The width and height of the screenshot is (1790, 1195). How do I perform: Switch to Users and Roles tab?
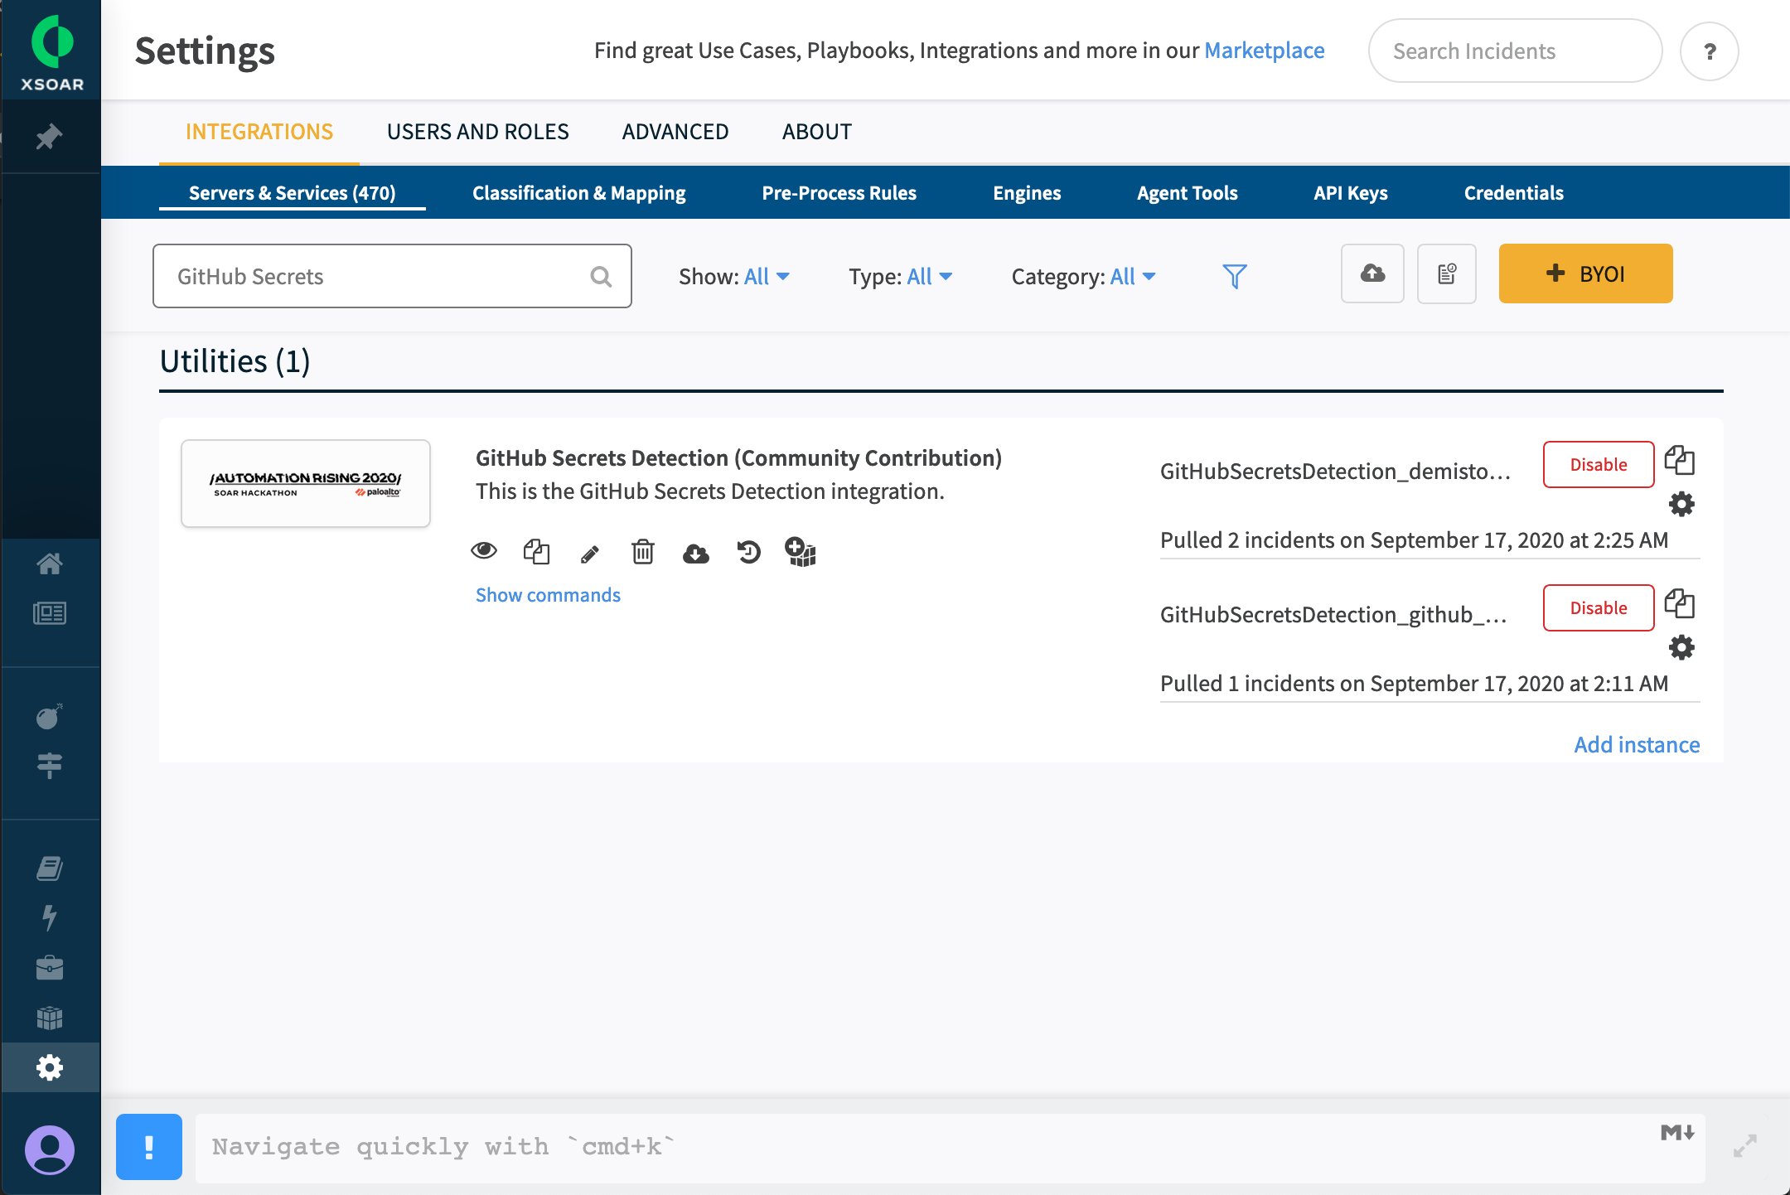(x=477, y=132)
